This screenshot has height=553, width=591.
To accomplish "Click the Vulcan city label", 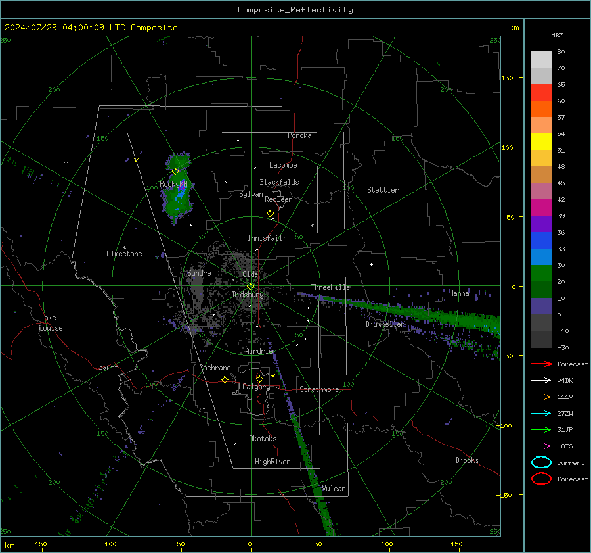I will tap(334, 489).
